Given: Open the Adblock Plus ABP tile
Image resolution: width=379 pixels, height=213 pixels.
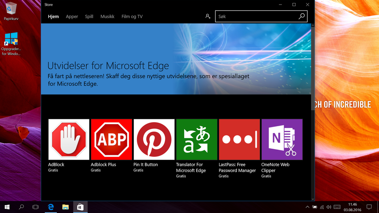Looking at the screenshot, I should point(111,139).
